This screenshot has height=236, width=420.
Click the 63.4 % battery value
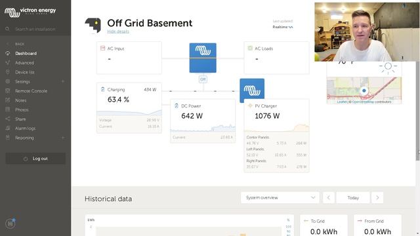(118, 100)
